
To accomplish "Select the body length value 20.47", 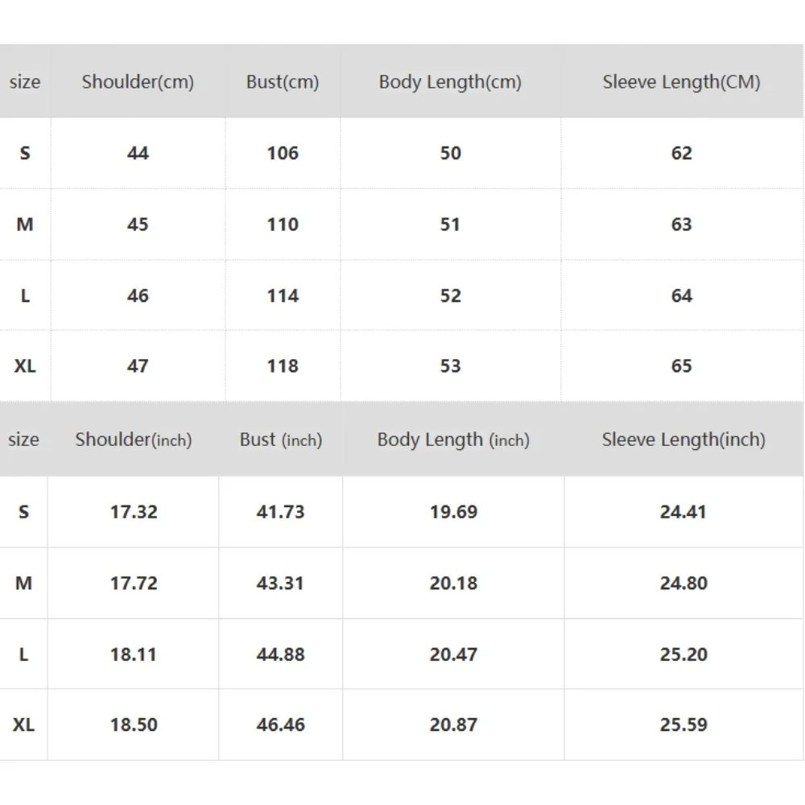I will (x=453, y=654).
